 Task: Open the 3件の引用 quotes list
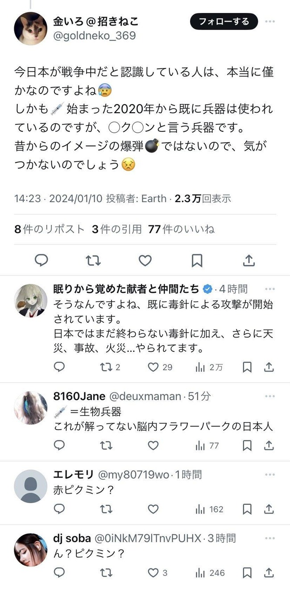pos(117,229)
